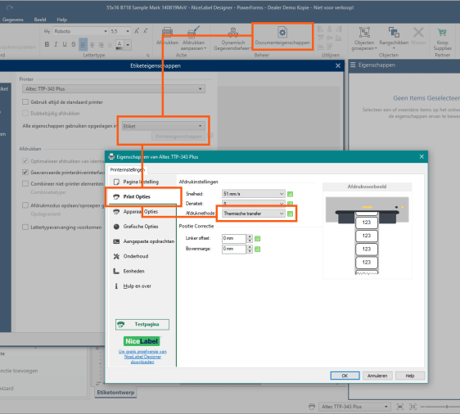This screenshot has width=460, height=414.
Task: Click the Testpagina button
Action: pos(142,324)
